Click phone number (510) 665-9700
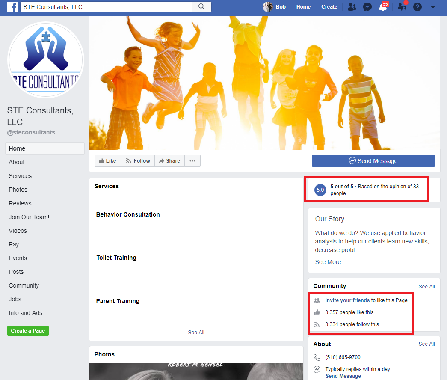 coord(343,357)
